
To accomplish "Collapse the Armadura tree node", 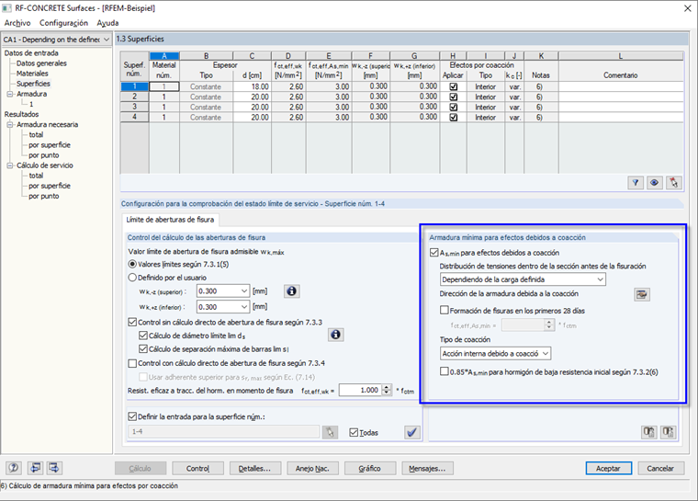I will tap(10, 94).
